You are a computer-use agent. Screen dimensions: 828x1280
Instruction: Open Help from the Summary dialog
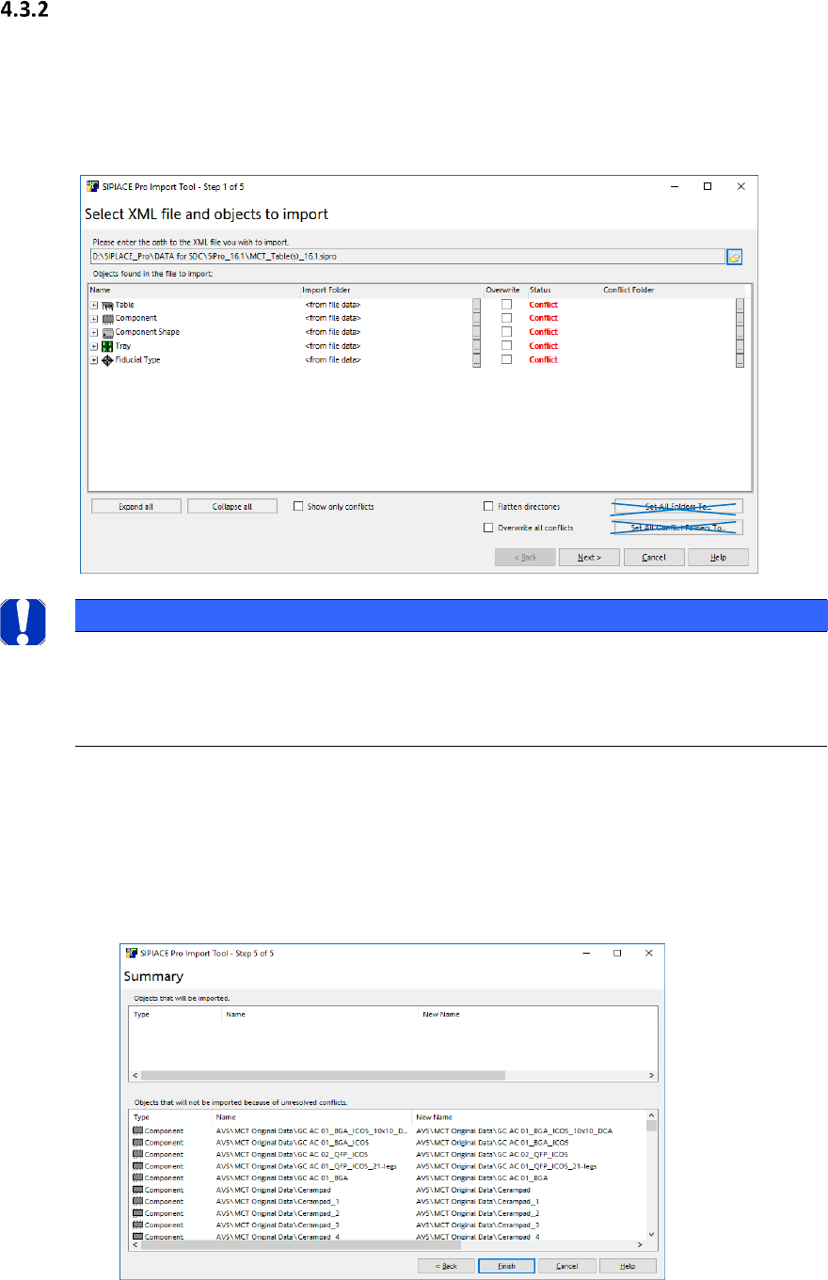[x=628, y=1266]
